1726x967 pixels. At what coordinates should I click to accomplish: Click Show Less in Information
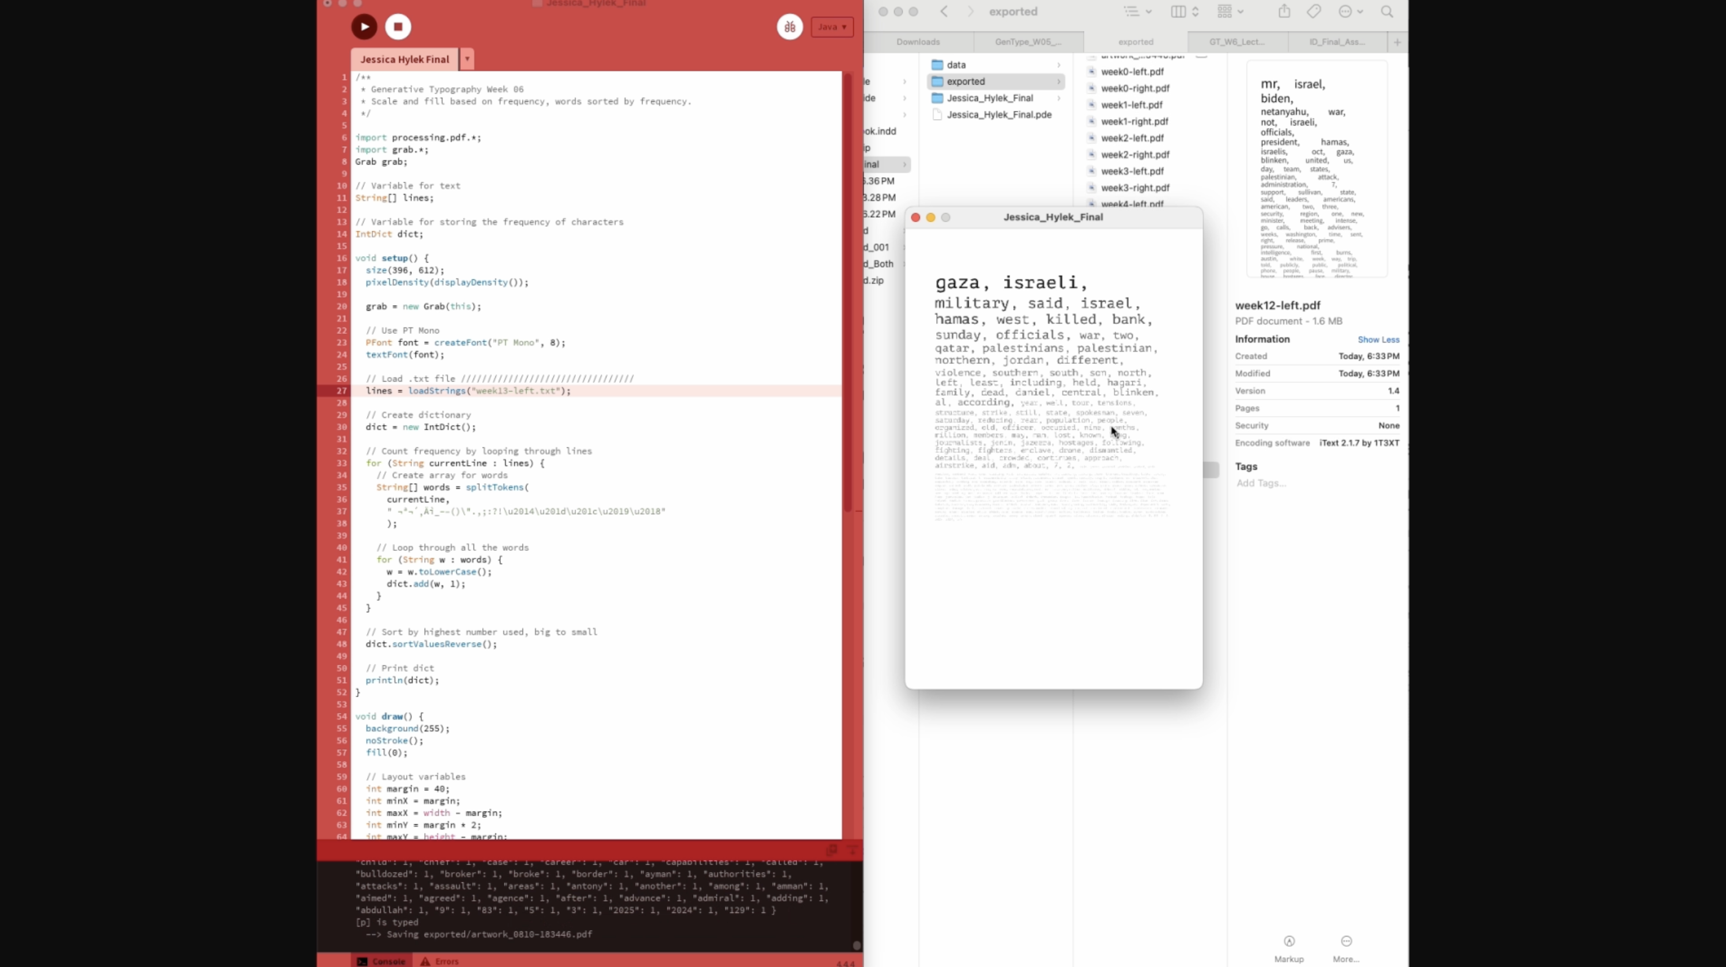click(1377, 340)
